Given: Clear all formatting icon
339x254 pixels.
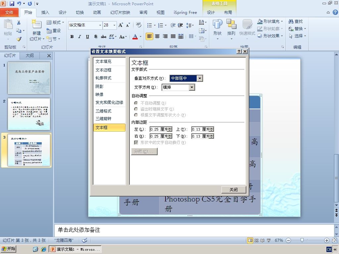Looking at the screenshot, I should (x=139, y=25).
